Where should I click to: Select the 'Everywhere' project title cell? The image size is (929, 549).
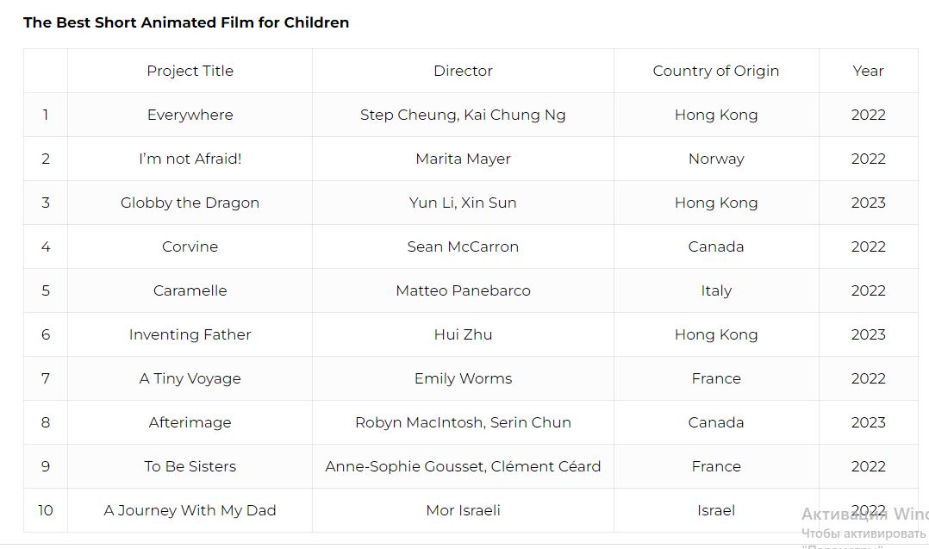(x=190, y=115)
